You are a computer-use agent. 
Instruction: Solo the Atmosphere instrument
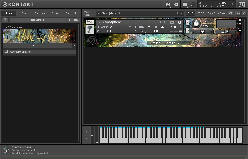point(188,22)
